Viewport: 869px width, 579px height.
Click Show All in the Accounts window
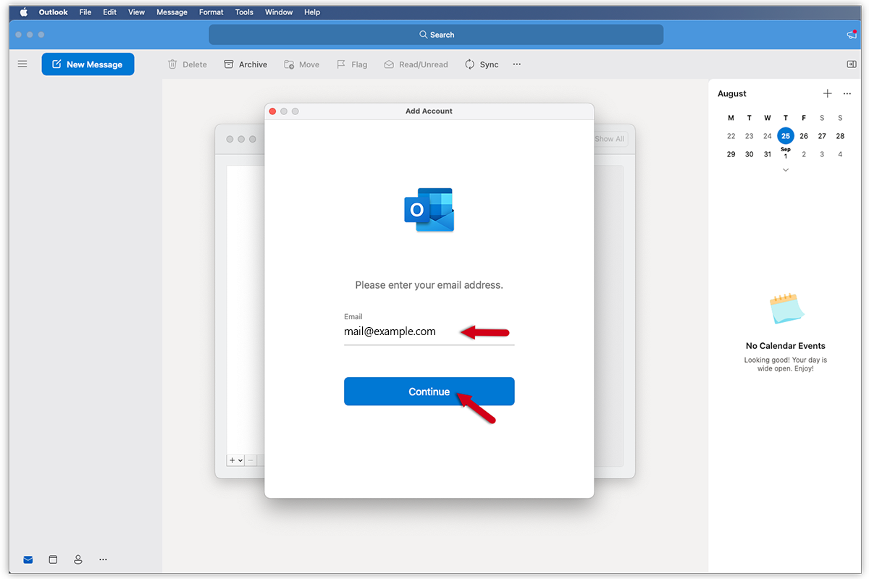click(610, 139)
